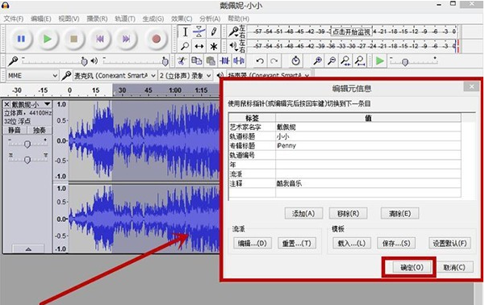Click the track gain slider knob

tap(27, 144)
